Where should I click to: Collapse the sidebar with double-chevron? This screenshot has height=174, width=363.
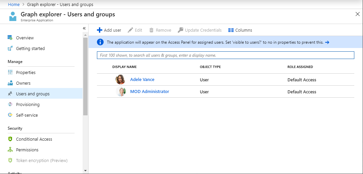point(84,28)
